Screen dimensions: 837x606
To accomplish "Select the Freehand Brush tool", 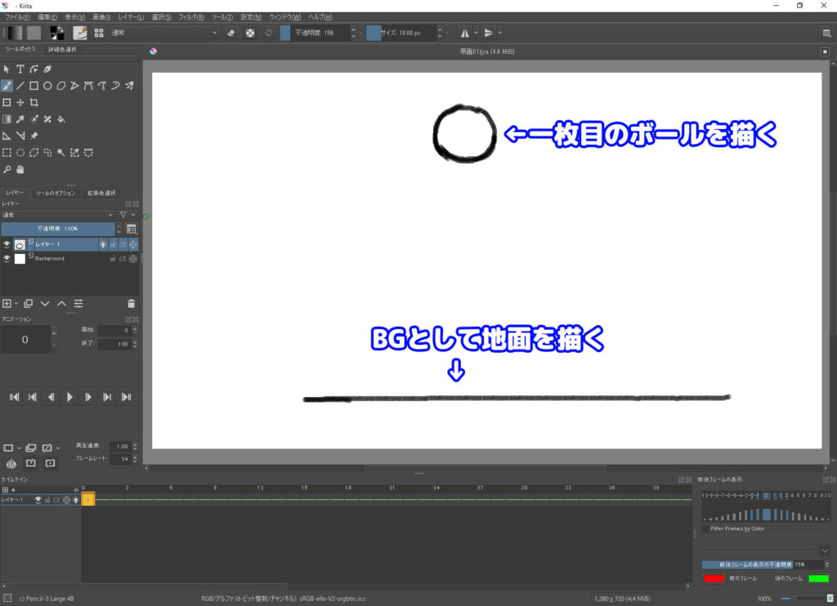I will [x=7, y=85].
